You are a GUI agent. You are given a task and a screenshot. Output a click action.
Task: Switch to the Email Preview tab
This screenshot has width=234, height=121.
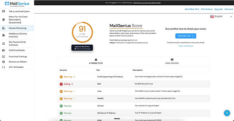click(172, 61)
